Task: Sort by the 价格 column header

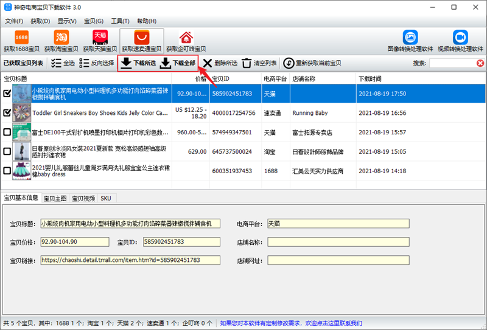Action: pyautogui.click(x=191, y=79)
